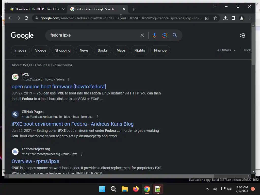Go back to the previous page
This screenshot has height=195, width=260.
pyautogui.click(x=10, y=18)
